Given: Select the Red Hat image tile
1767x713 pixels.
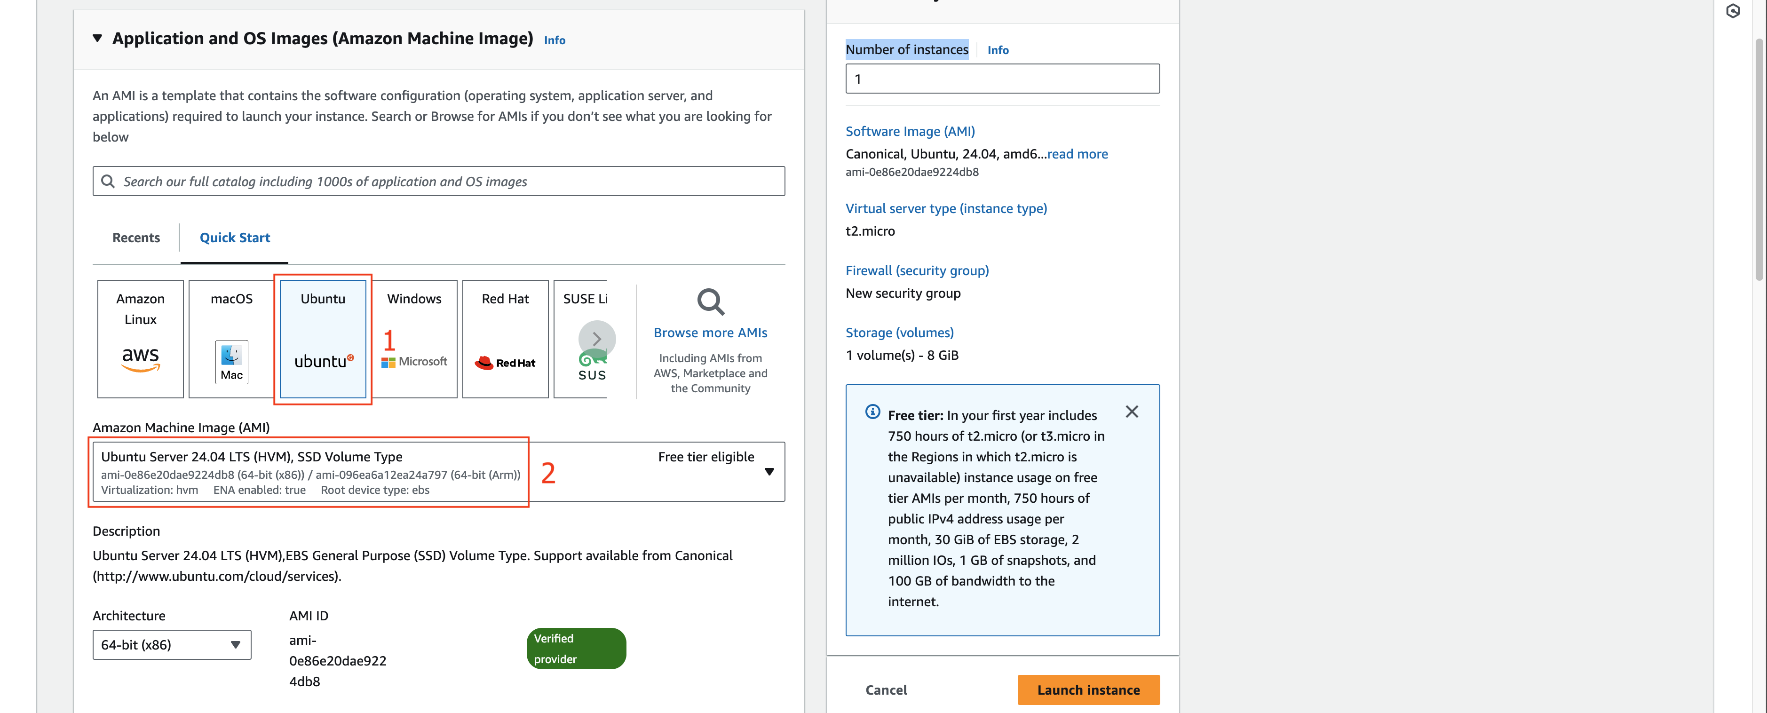Looking at the screenshot, I should [506, 338].
